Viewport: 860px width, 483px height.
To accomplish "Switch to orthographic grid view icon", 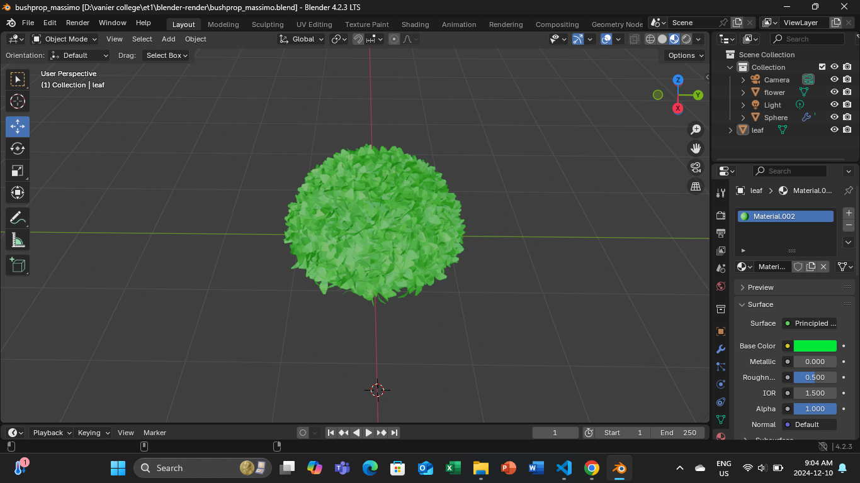I will click(696, 186).
